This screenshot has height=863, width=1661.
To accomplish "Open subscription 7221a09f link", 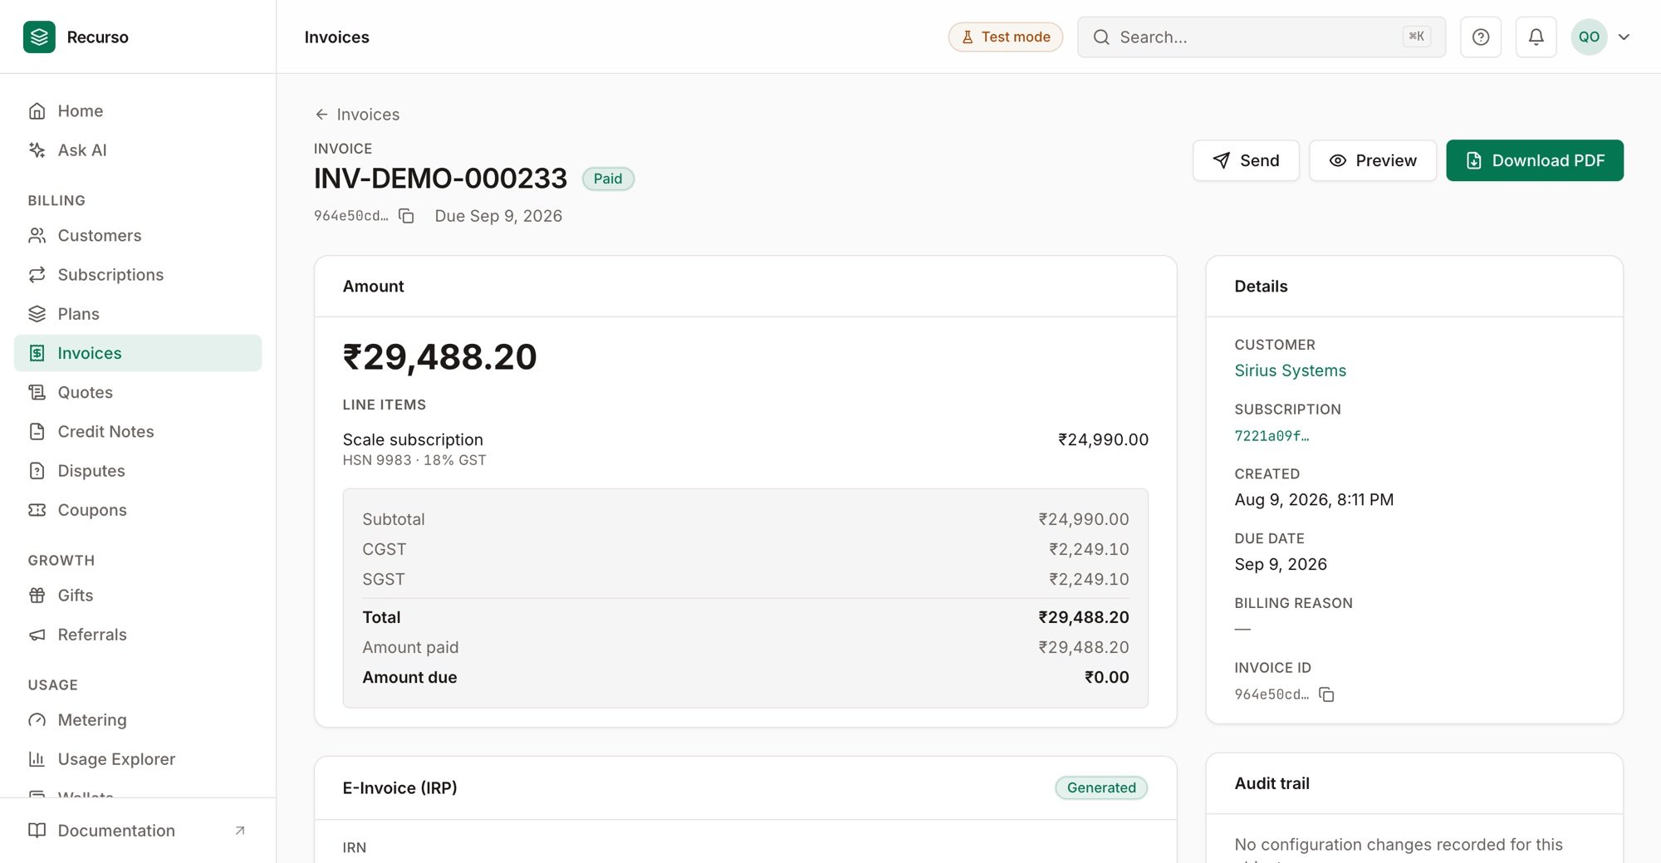I will tap(1271, 435).
